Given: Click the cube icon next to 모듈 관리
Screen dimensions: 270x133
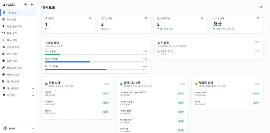Looking at the screenshot, I should tap(3, 61).
